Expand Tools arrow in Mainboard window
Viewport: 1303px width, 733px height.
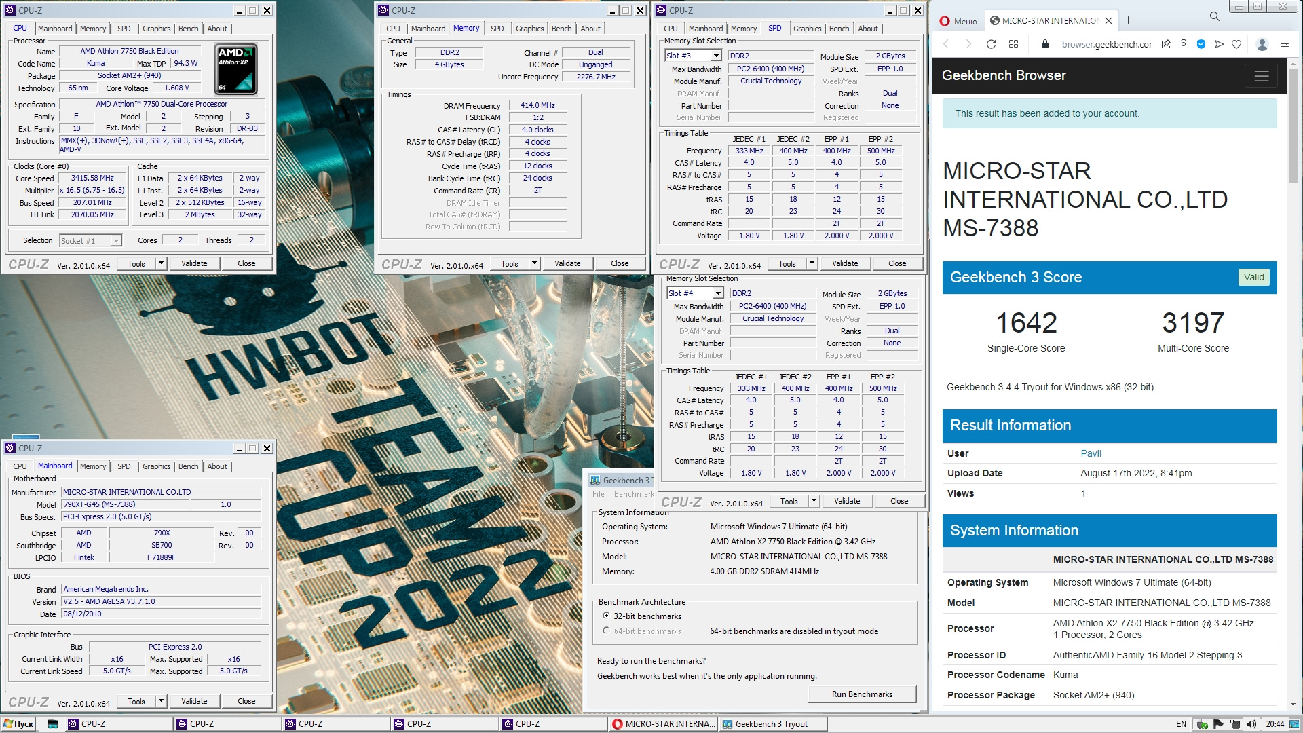coord(161,701)
